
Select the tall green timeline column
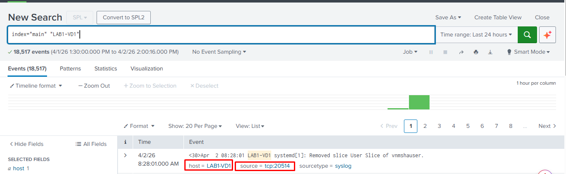pyautogui.click(x=419, y=102)
